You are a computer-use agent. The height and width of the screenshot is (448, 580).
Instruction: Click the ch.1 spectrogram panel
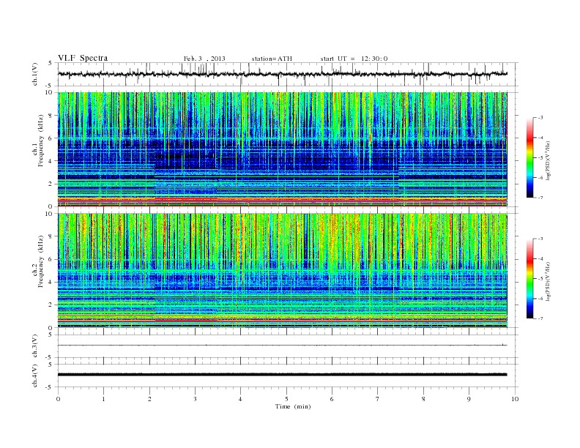pos(283,149)
